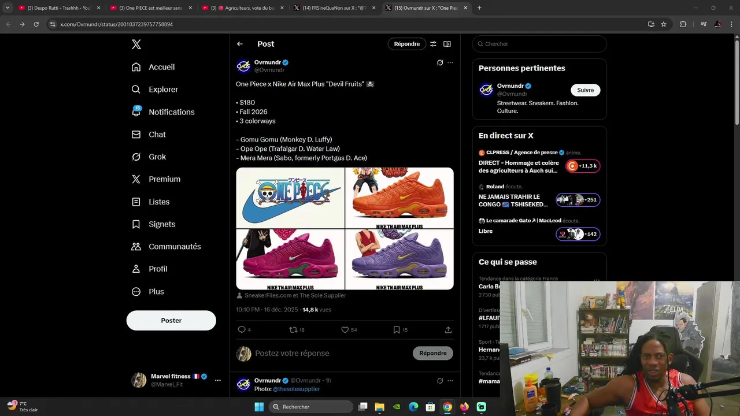Open the reply post three-dot menu
The image size is (740, 416).
tap(450, 381)
